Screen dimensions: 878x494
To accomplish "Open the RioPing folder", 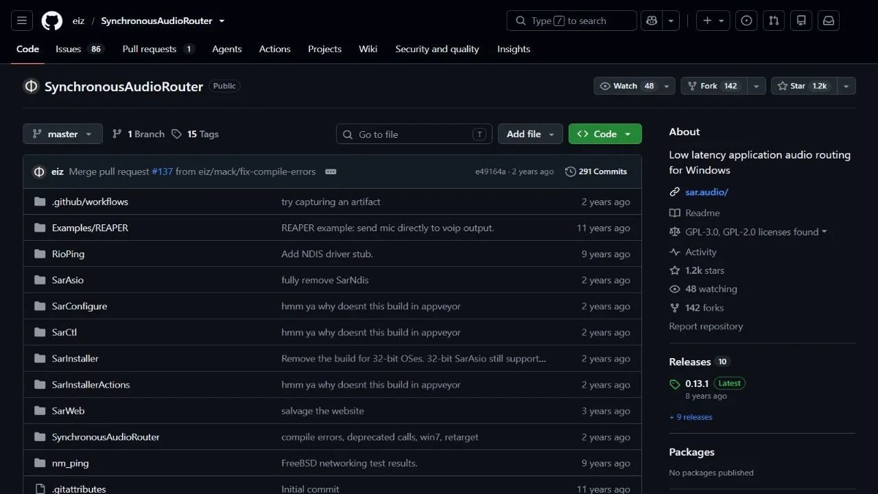I will point(68,254).
